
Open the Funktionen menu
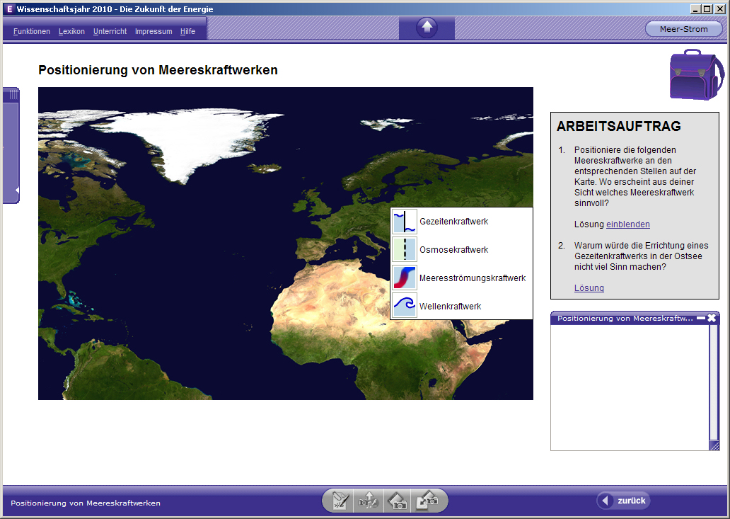[32, 31]
